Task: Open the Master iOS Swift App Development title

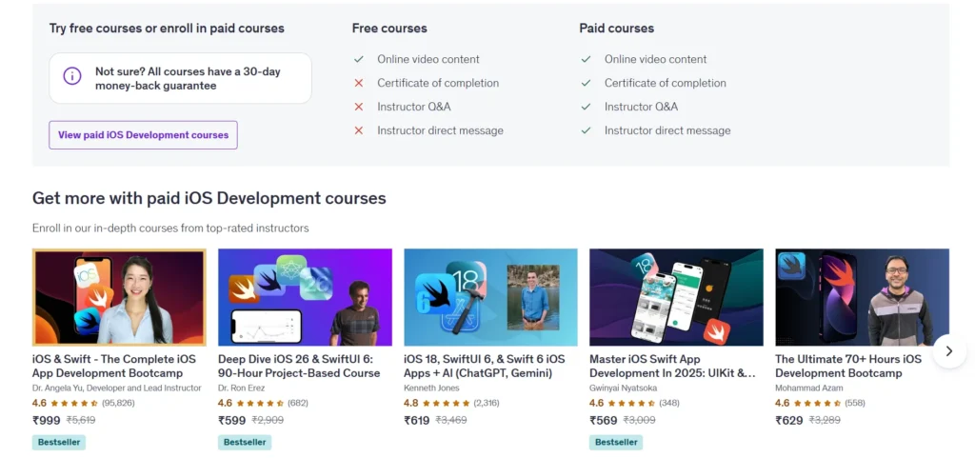Action: coord(672,366)
